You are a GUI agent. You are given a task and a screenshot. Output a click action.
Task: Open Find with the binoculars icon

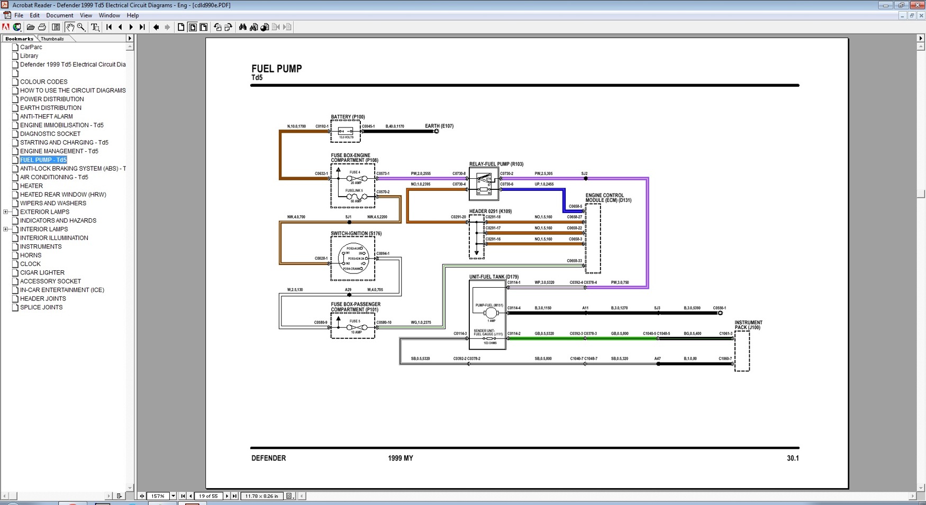[x=242, y=27]
